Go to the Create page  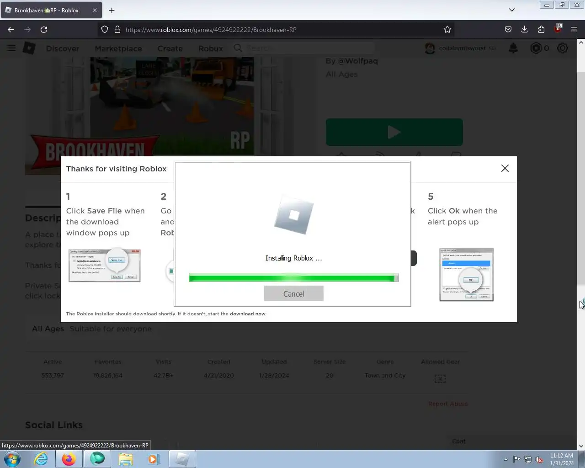[170, 48]
